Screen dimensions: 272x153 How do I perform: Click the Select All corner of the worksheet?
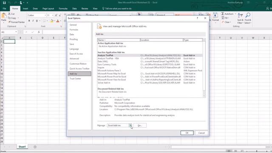tap(2, 38)
